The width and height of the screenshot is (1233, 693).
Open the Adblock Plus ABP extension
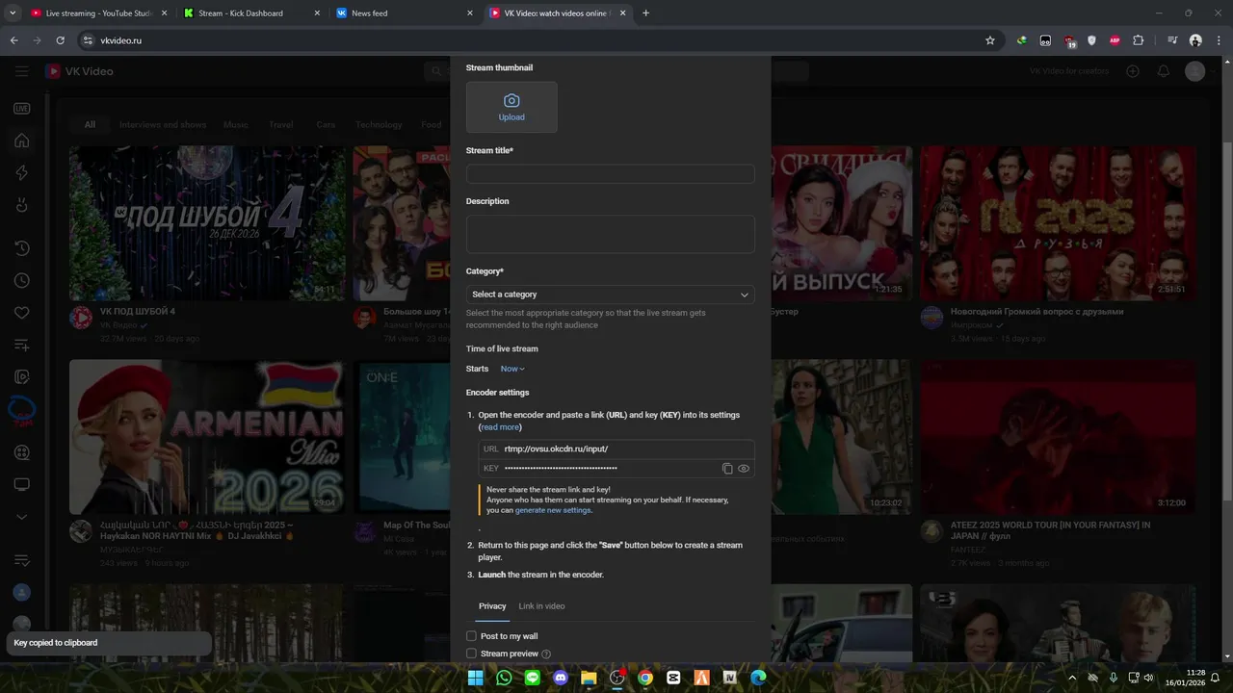point(1115,40)
